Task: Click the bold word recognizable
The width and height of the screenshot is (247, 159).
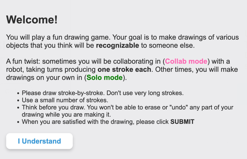Action: tap(118, 46)
